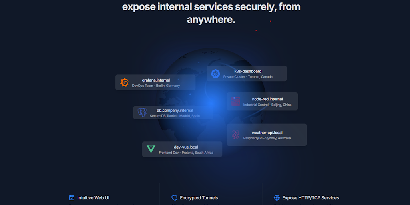Click the Node-RED icon
The width and height of the screenshot is (410, 205).
(x=235, y=101)
